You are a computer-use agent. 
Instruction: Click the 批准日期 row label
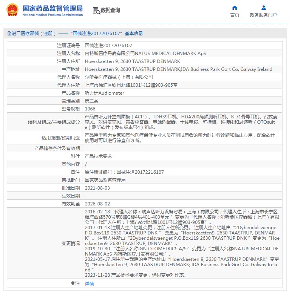click(x=71, y=188)
